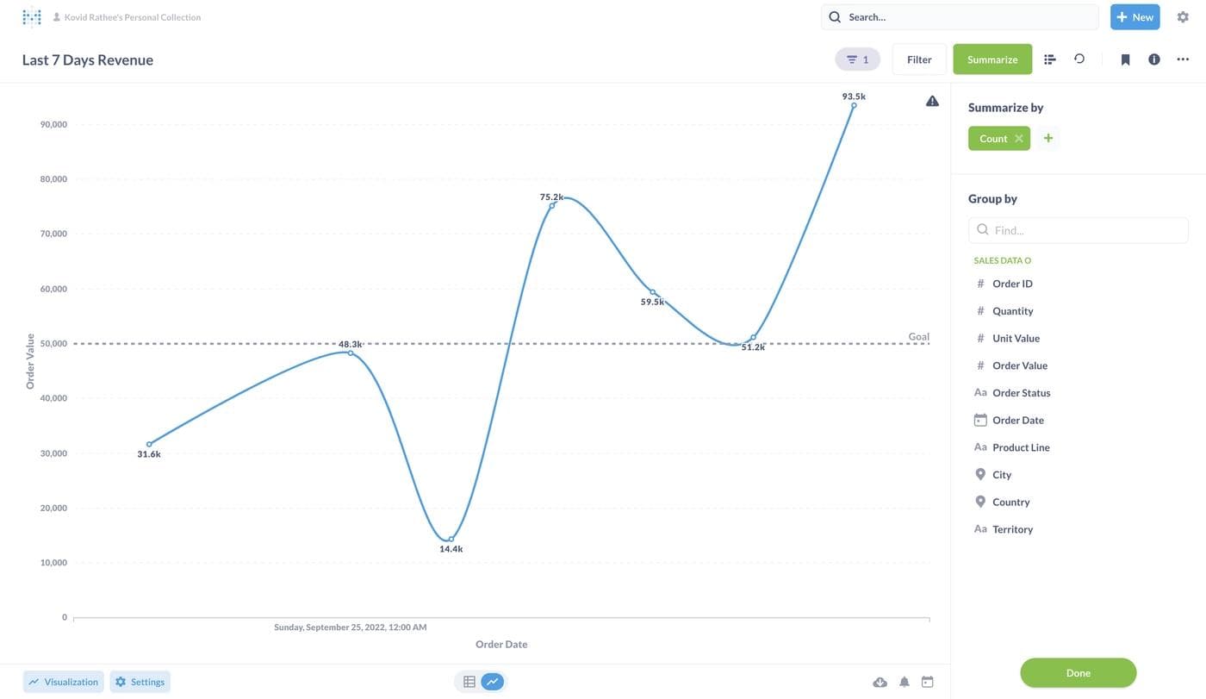Remove the Count summarize metric
This screenshot has width=1206, height=699.
[x=1019, y=139]
